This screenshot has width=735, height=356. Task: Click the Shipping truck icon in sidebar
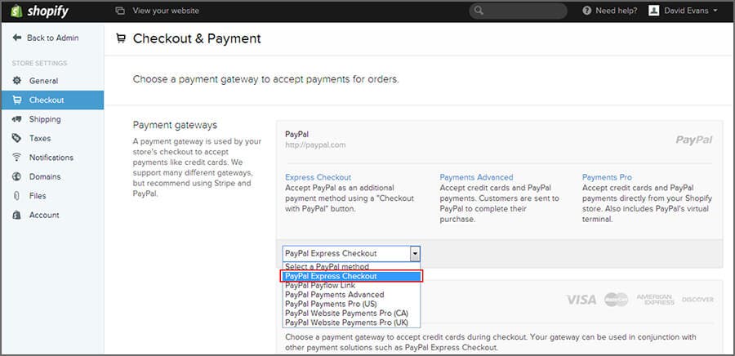tap(17, 119)
